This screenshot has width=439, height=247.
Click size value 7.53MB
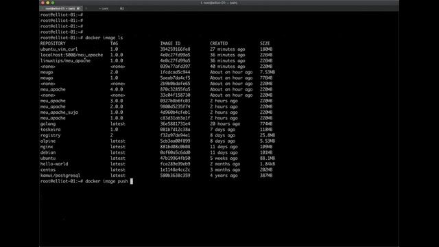point(268,72)
